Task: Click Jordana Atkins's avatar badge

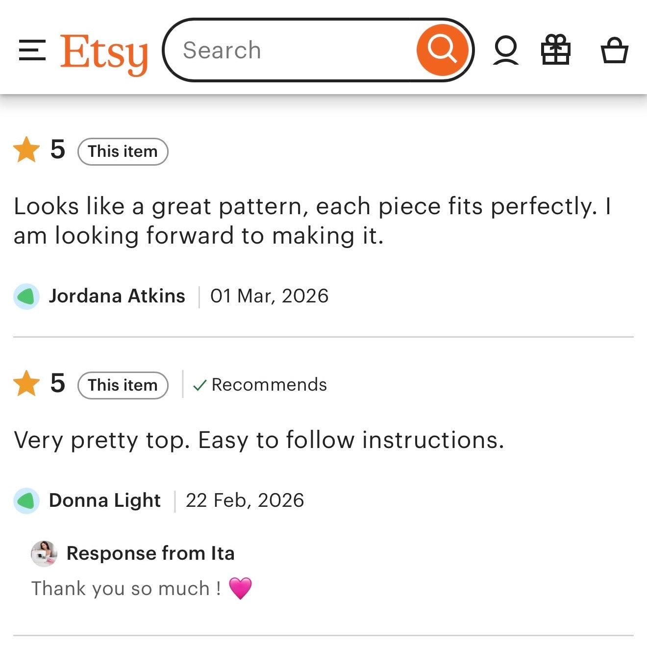Action: (x=25, y=296)
